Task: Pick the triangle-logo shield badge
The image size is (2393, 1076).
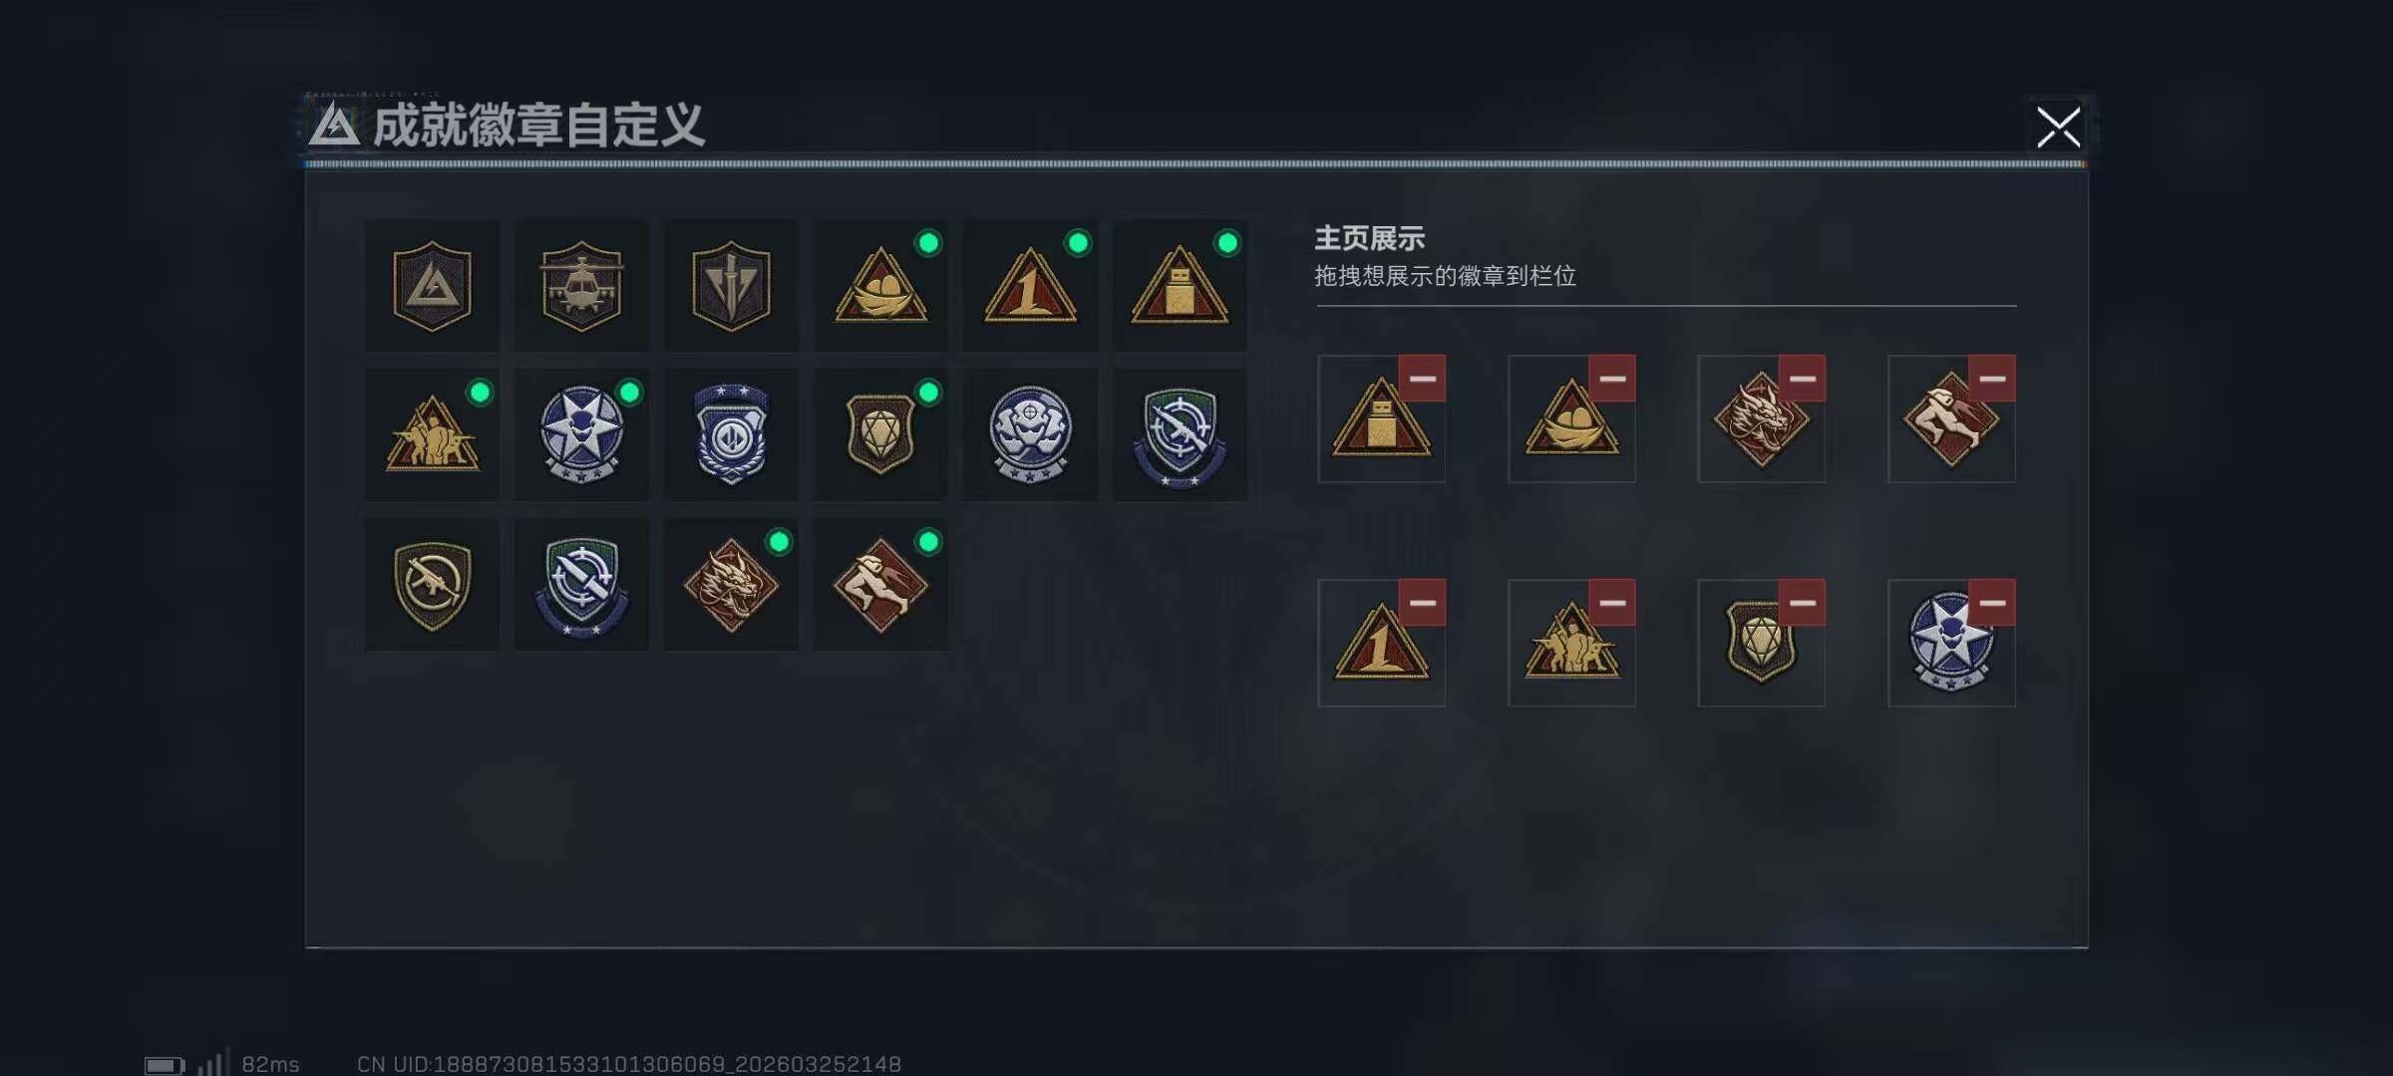Action: (432, 286)
